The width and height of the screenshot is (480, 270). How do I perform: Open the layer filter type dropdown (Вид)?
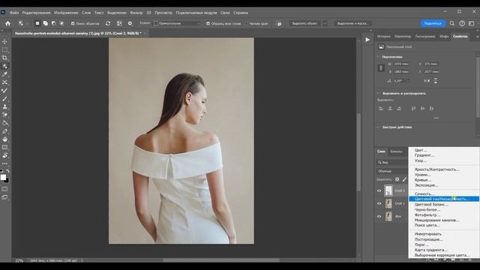[392, 162]
